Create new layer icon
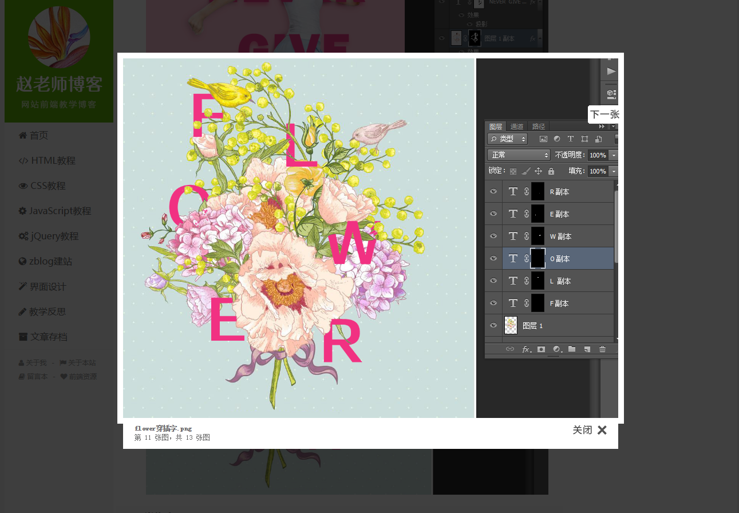The height and width of the screenshot is (513, 739). tap(587, 349)
